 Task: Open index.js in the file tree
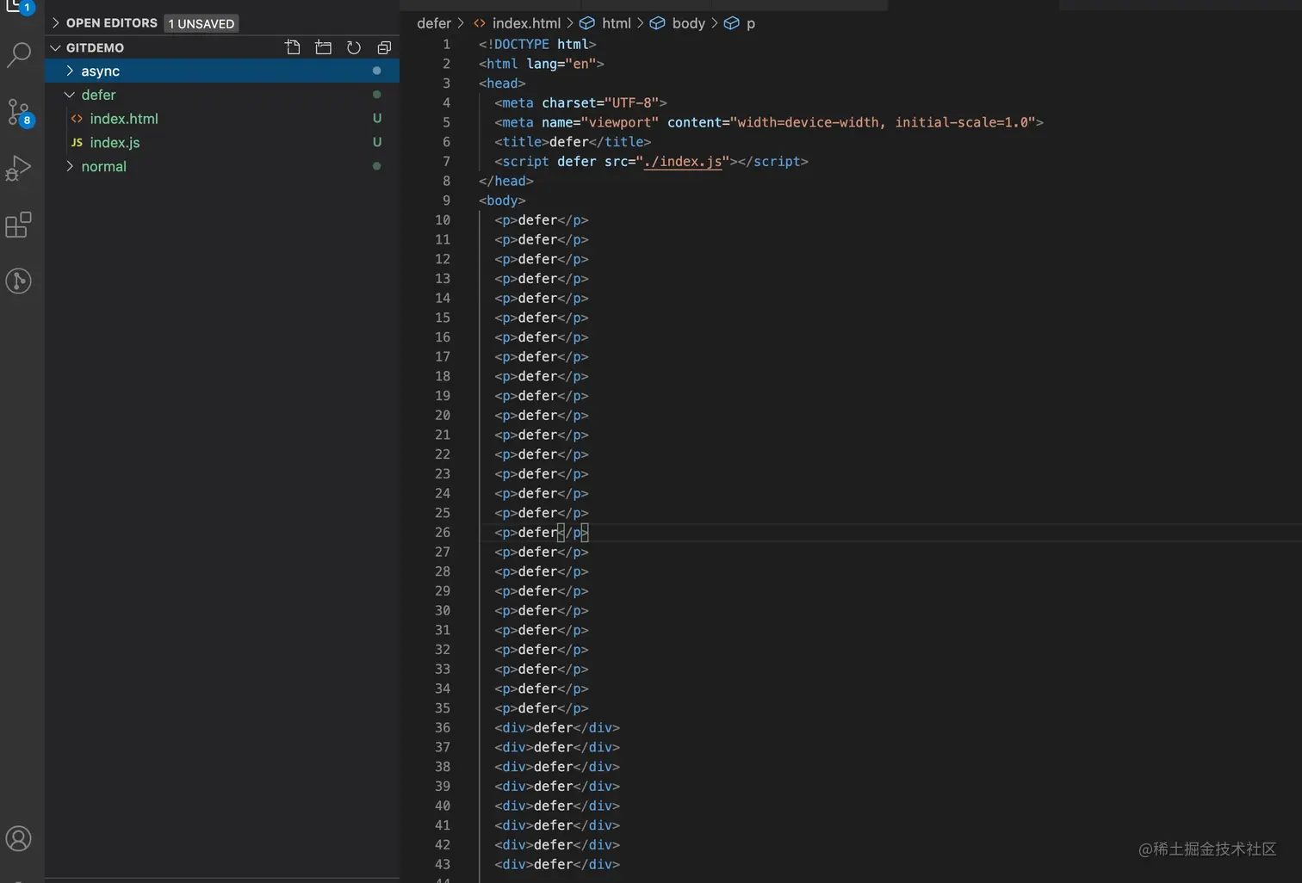115,143
